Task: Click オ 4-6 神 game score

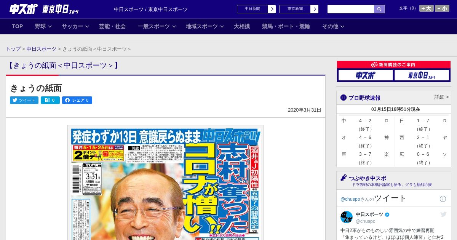Action: 365,142
